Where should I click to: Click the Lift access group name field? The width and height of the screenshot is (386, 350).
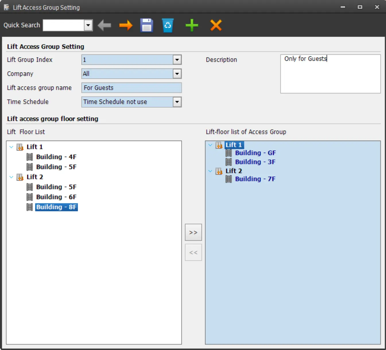(x=131, y=88)
